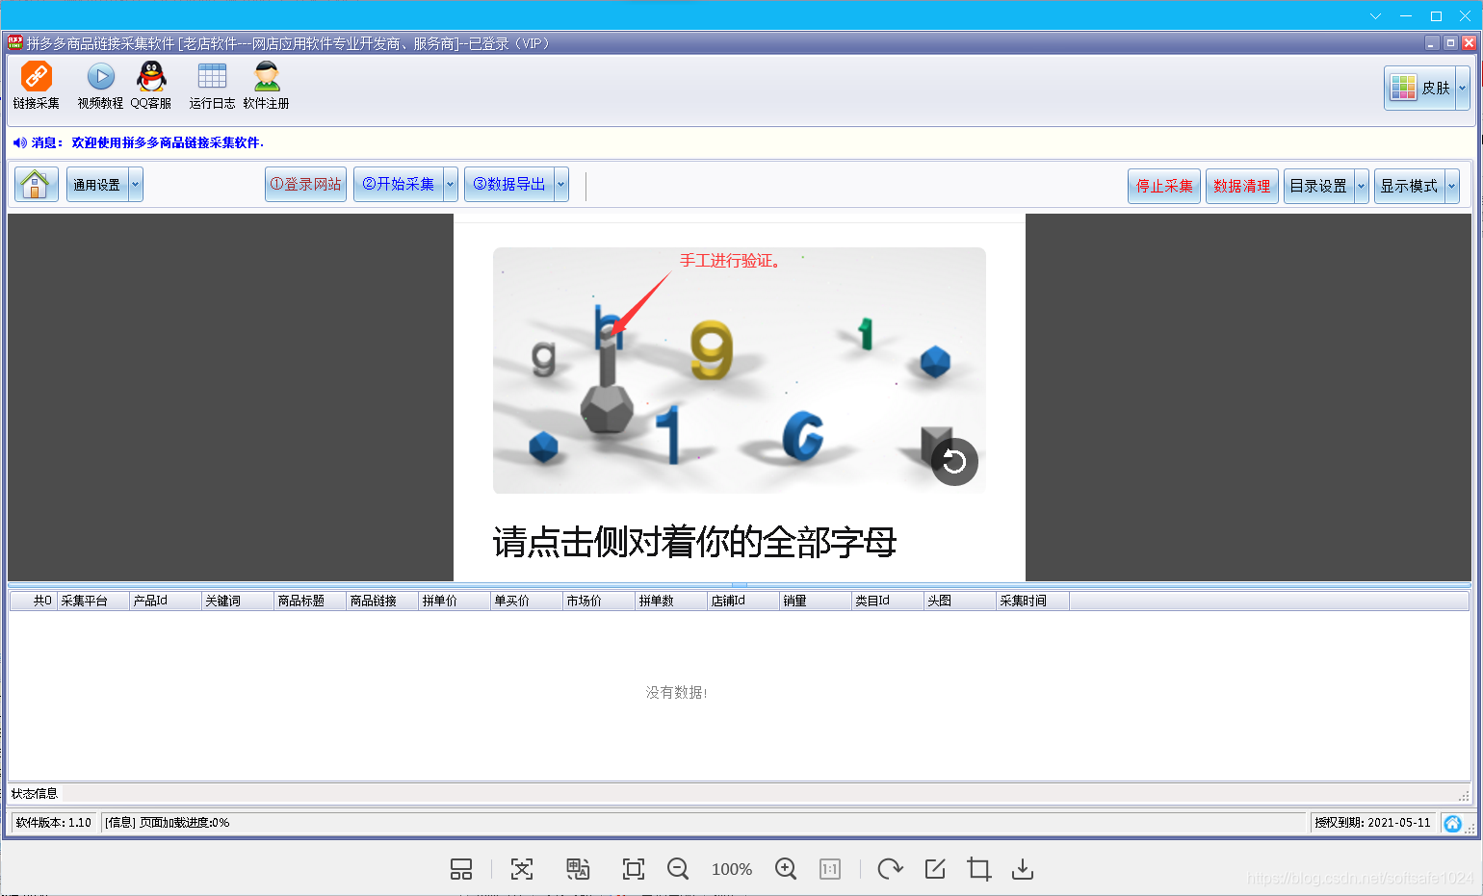Image resolution: width=1483 pixels, height=896 pixels.
Task: Click 采集平台 column header
Action: (x=93, y=601)
